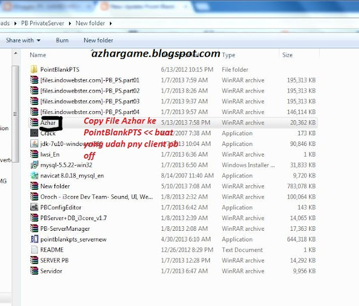Screen dimensions: 359x306
Task: Select the mysql-5.5.22-win32 installer icon
Action: click(34, 165)
